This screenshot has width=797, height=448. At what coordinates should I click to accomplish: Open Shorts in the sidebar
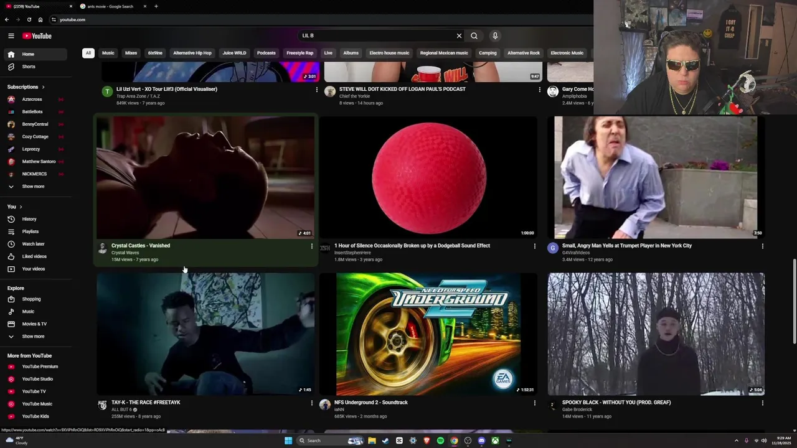(x=36, y=67)
